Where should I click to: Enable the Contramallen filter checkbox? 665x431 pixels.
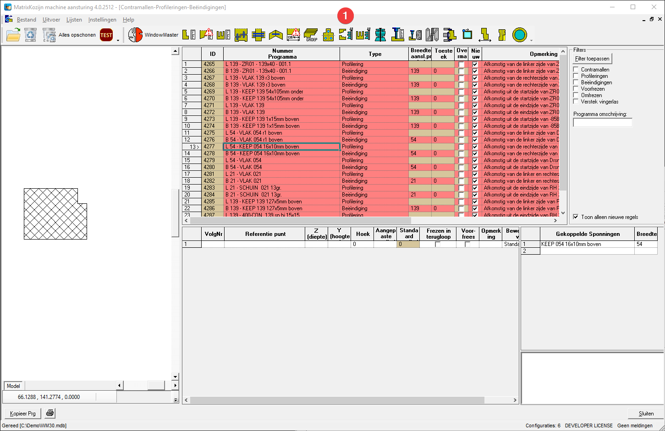click(x=576, y=69)
